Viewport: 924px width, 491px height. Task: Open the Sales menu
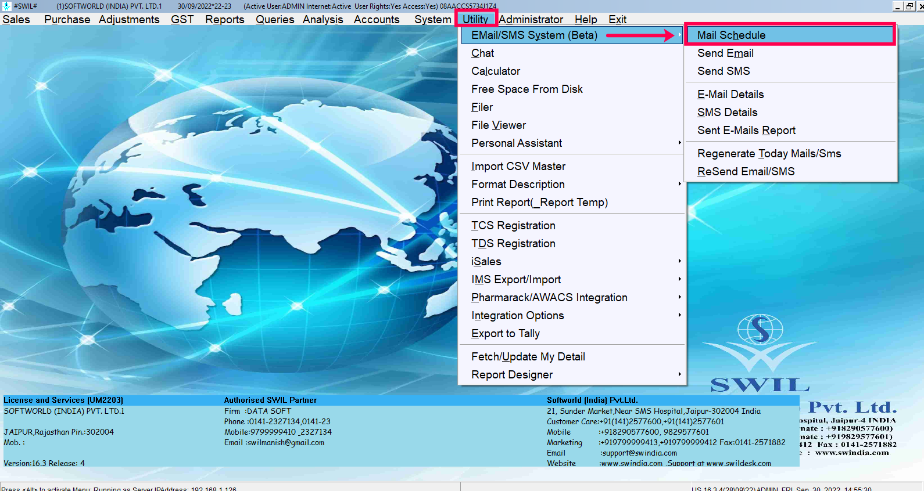click(16, 19)
